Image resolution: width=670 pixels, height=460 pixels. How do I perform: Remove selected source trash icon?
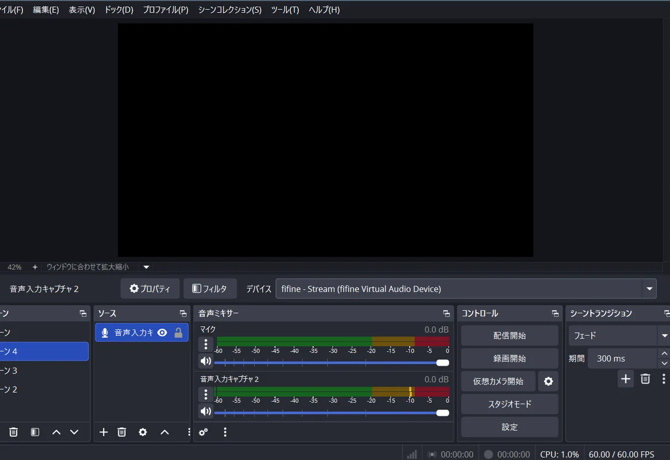point(122,432)
